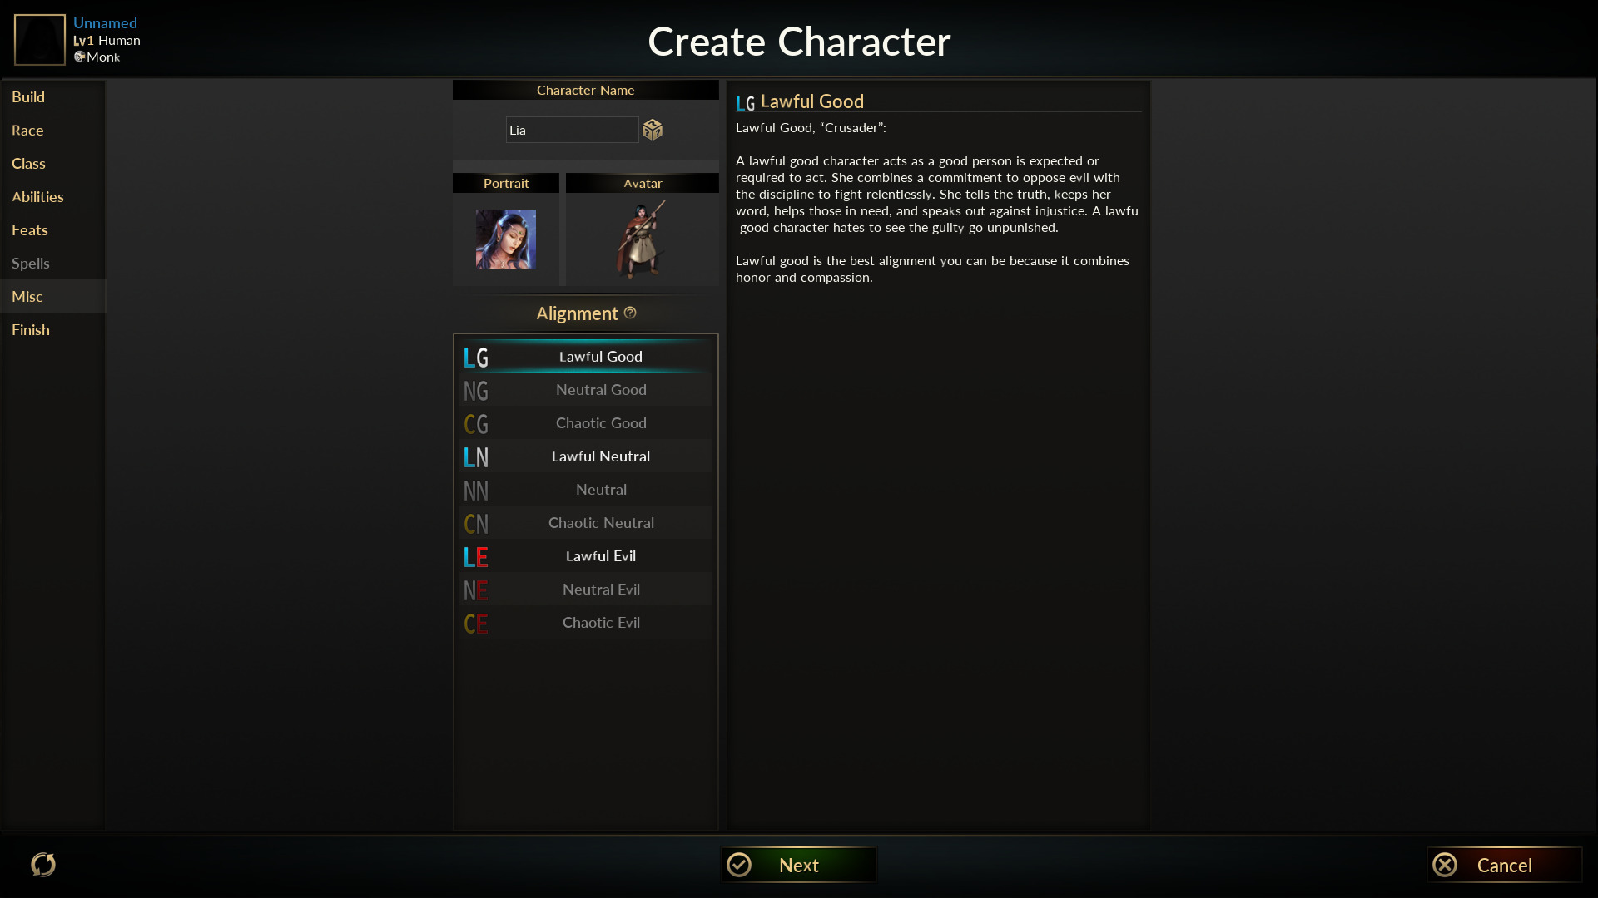Click the LG alignment icon in list

476,357
